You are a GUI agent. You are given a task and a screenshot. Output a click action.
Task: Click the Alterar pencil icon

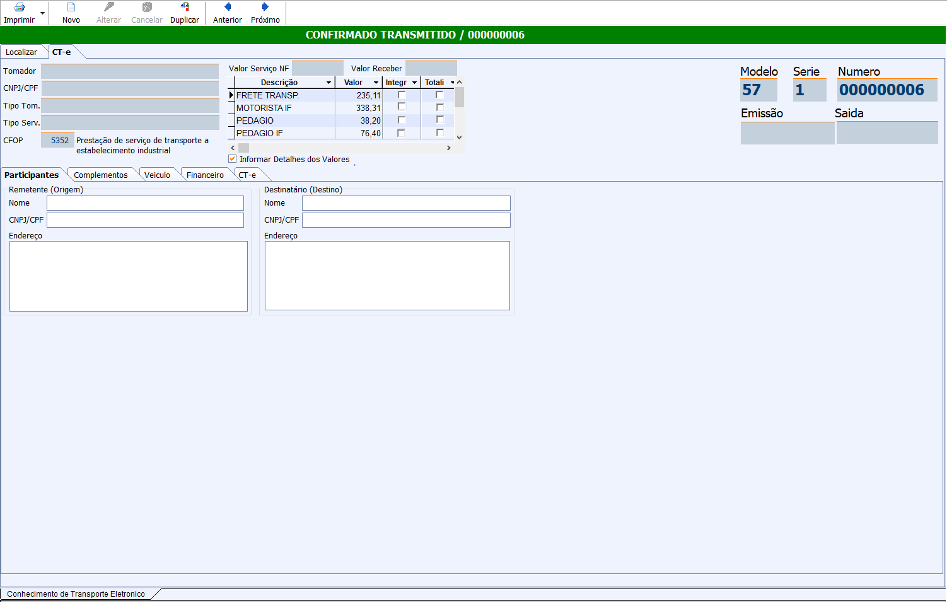(x=108, y=8)
